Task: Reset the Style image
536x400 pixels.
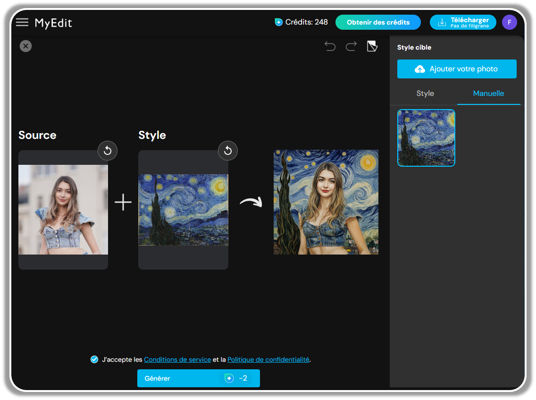Action: tap(228, 151)
